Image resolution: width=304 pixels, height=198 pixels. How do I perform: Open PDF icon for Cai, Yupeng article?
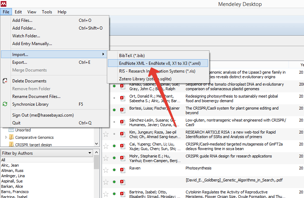(x=122, y=146)
